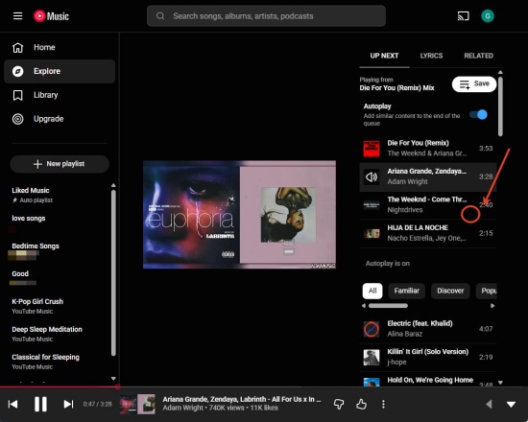
Task: Click the queue panel scroll-down arrow
Action: click(x=500, y=383)
